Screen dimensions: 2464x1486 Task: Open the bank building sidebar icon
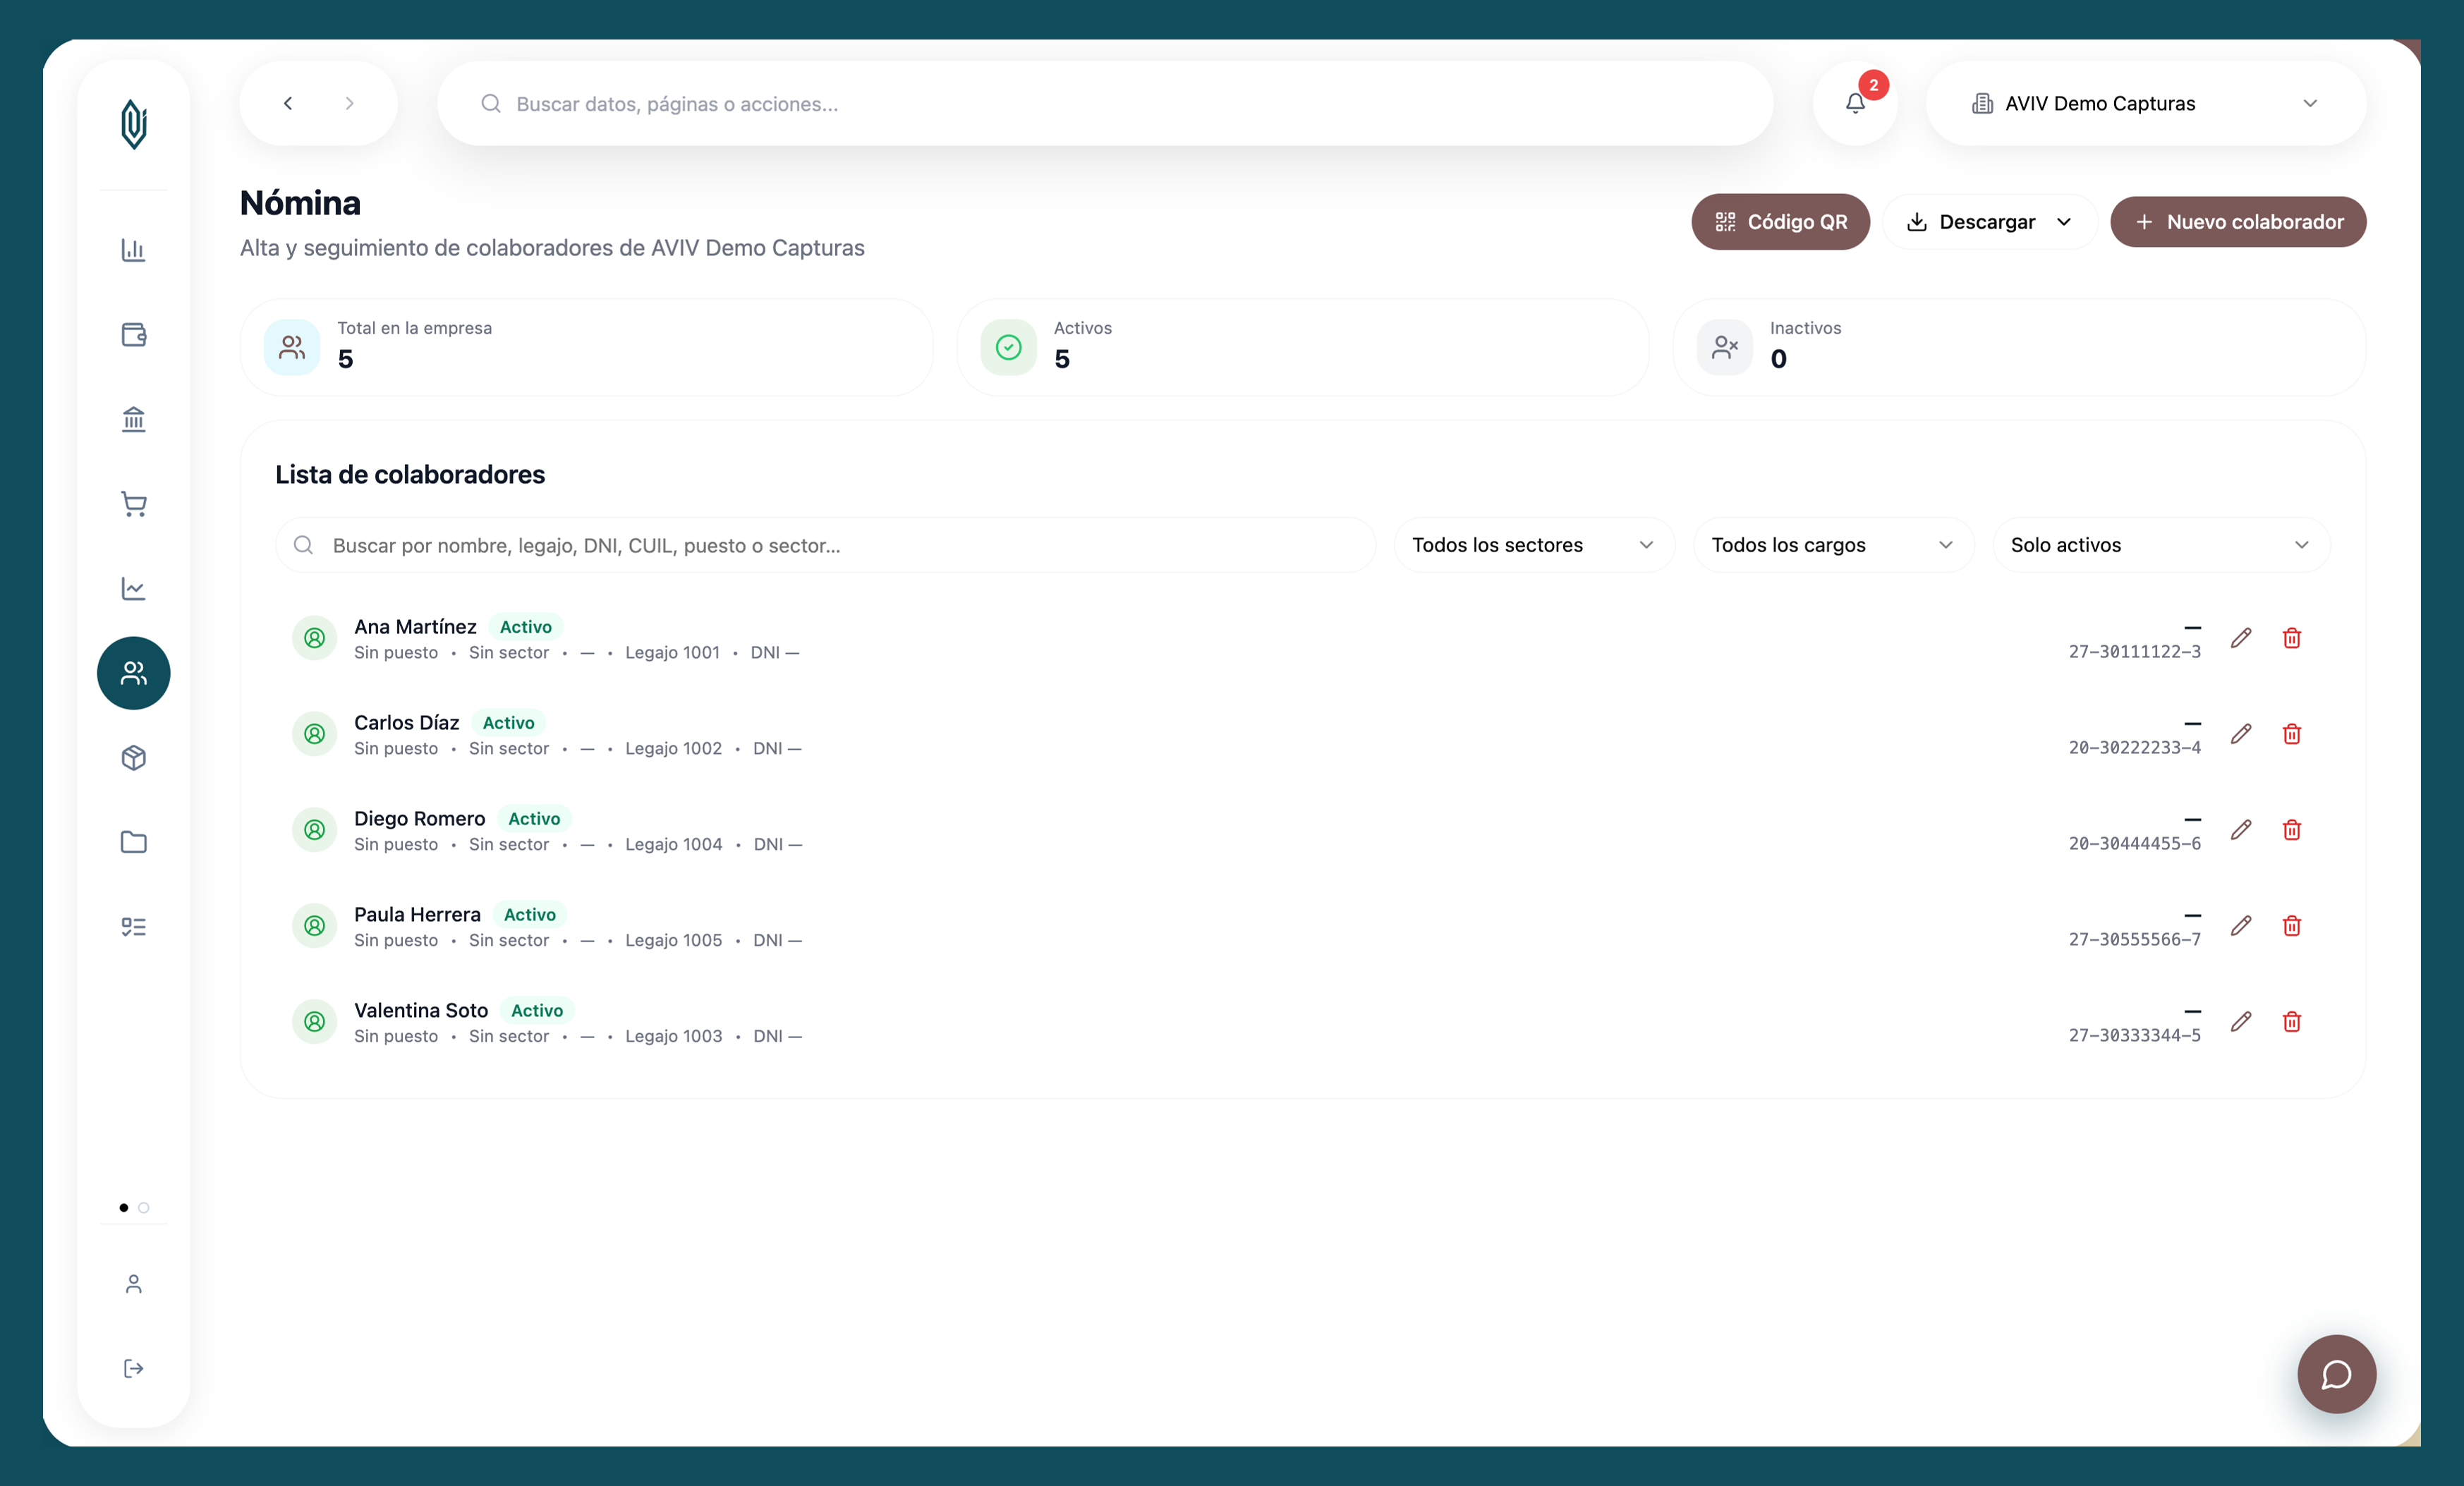[x=134, y=419]
